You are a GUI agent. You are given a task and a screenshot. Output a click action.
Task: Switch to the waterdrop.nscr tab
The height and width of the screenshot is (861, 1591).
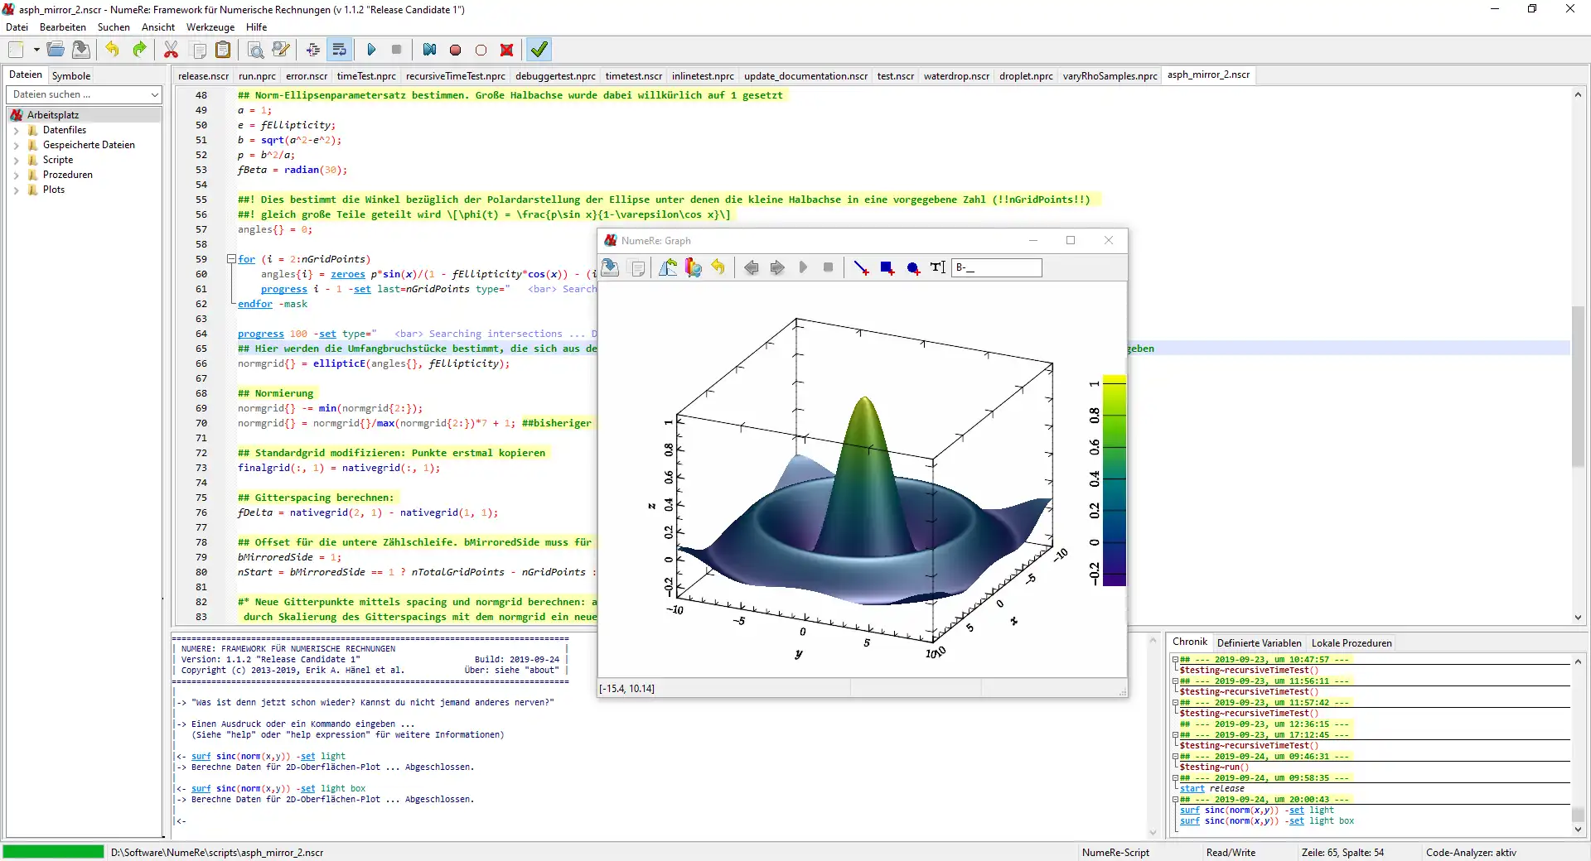956,76
